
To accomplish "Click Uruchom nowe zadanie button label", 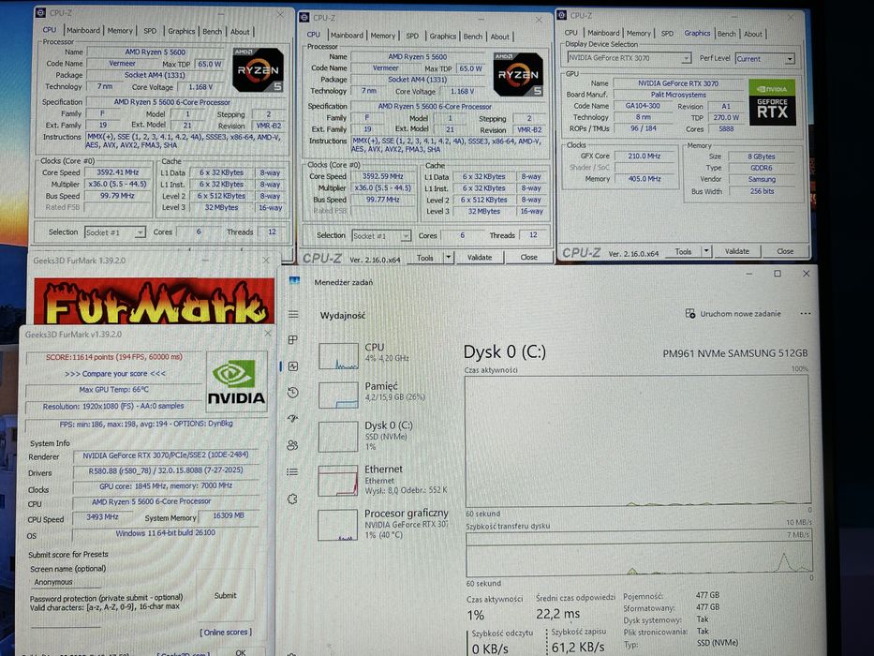I will tap(740, 314).
